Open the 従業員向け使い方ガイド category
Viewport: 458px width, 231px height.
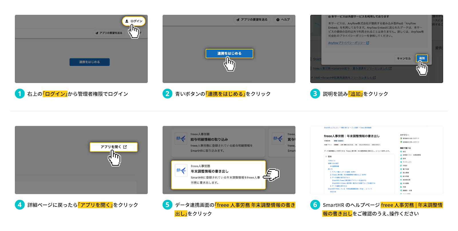pyautogui.click(x=410, y=142)
